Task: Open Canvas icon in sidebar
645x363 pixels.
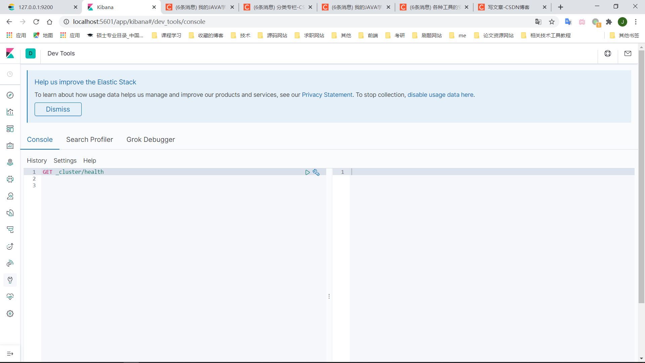Action: [x=10, y=146]
